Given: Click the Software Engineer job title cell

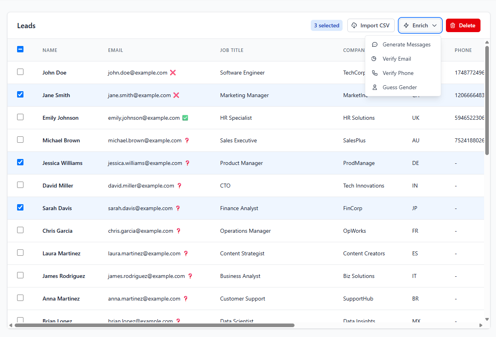Looking at the screenshot, I should coord(242,73).
